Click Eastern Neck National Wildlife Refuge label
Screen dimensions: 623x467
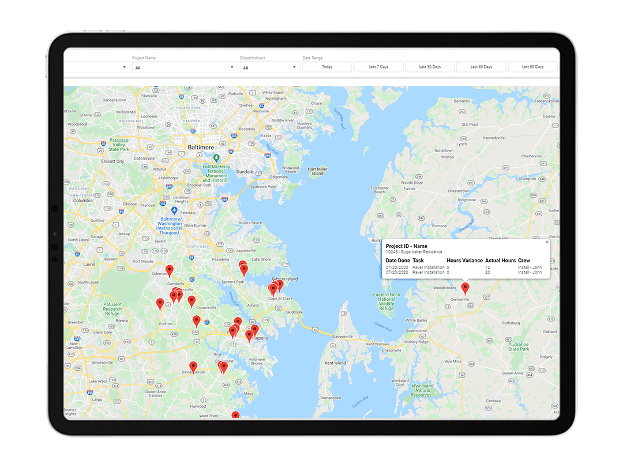tap(386, 302)
